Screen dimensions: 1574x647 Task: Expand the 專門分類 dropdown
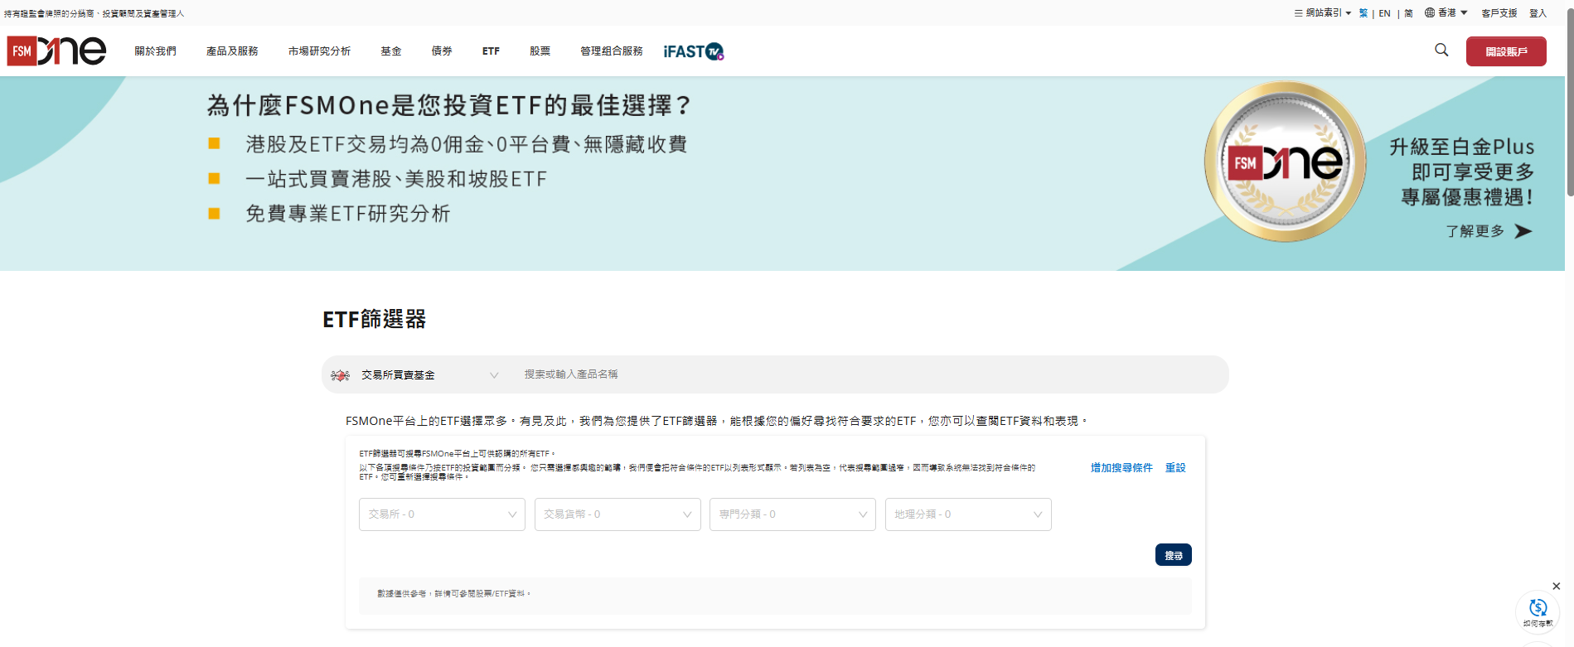tap(792, 514)
